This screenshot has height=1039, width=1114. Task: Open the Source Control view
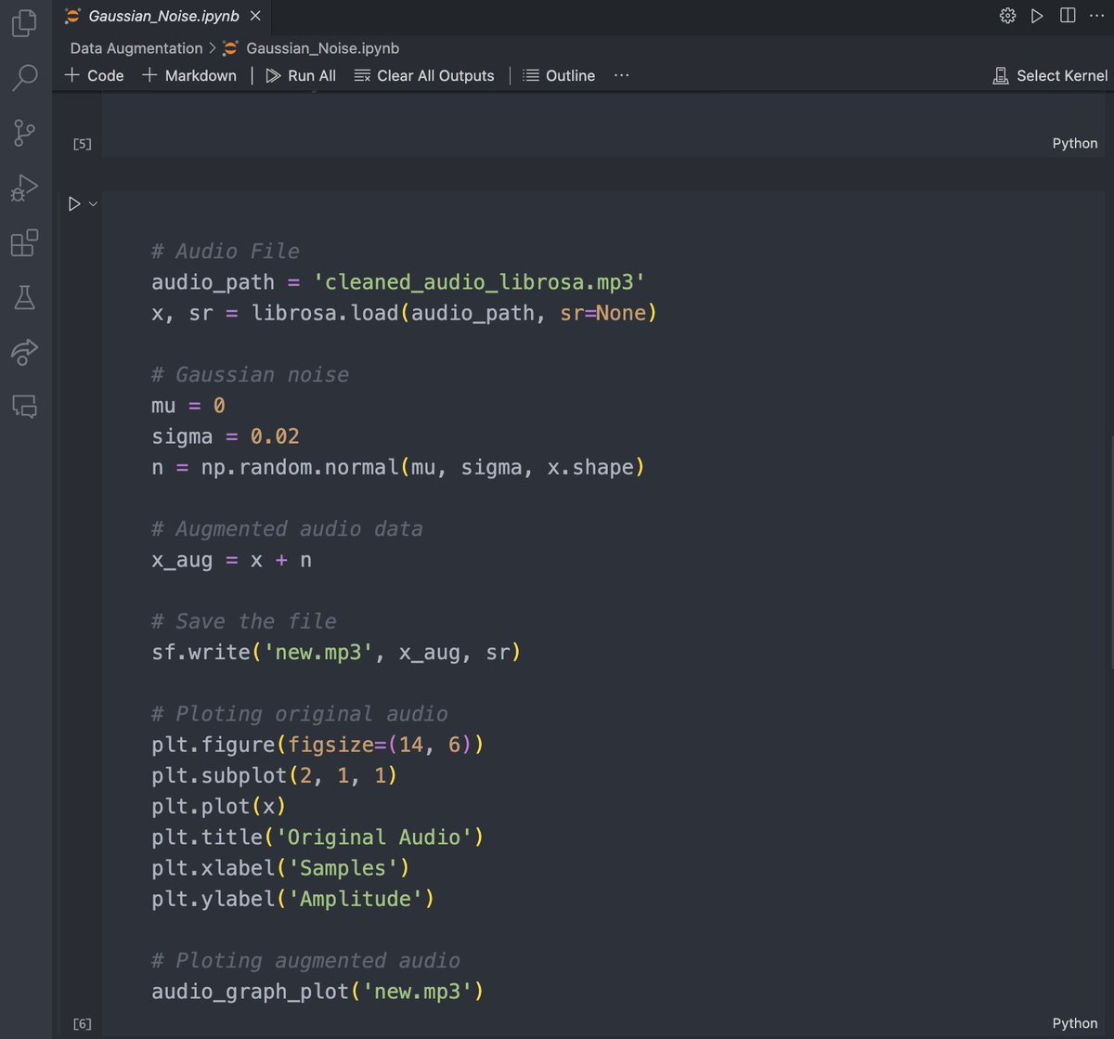tap(24, 134)
